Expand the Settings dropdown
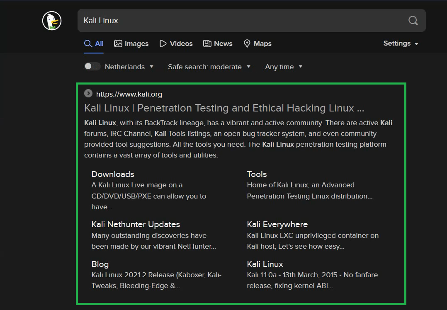The image size is (447, 310). pos(401,43)
